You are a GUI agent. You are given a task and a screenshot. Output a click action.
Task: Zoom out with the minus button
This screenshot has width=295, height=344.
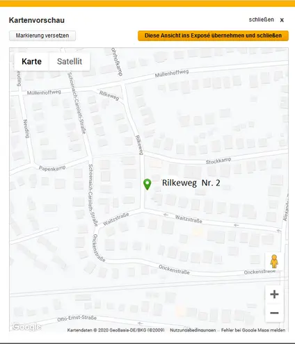point(274,313)
